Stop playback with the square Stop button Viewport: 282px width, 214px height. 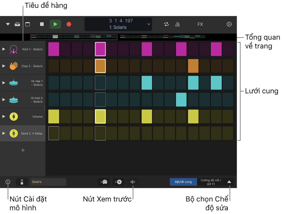pos(42,24)
